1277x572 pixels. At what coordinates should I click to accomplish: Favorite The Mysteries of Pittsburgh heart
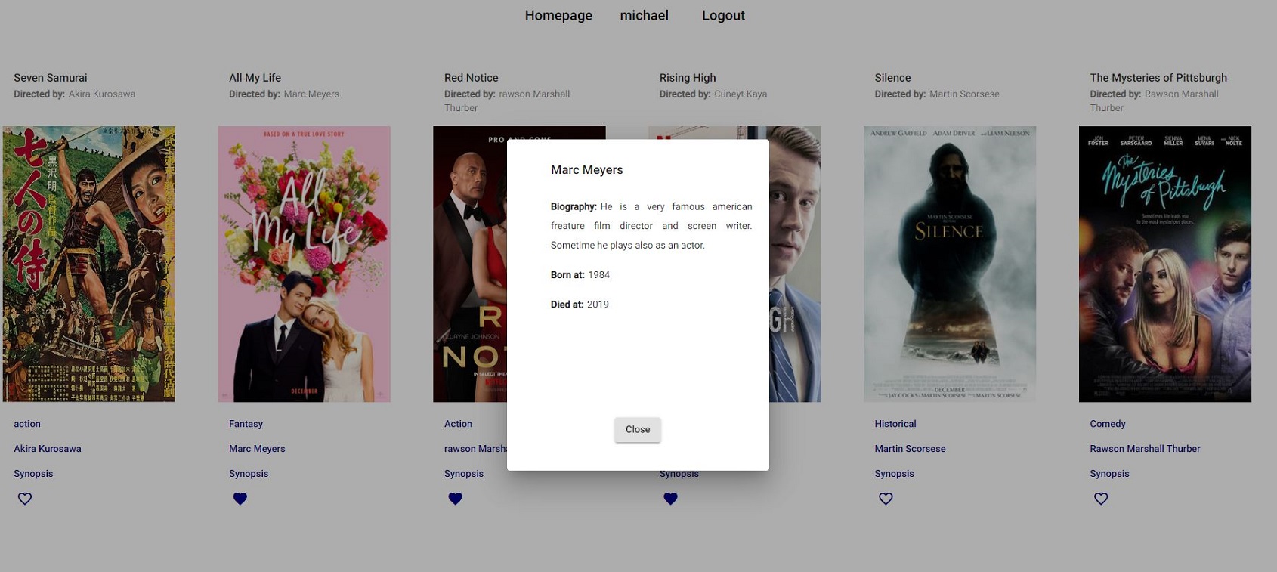(x=1102, y=499)
